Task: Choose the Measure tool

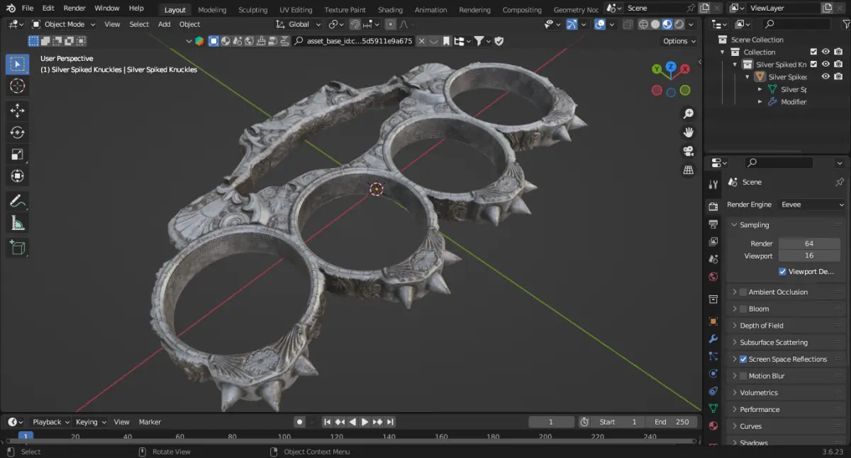Action: [x=18, y=224]
